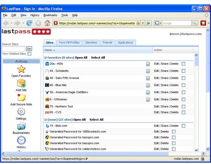This screenshot has height=164, width=211.
Task: Click the Open Favorites star icon
Action: [21, 69]
